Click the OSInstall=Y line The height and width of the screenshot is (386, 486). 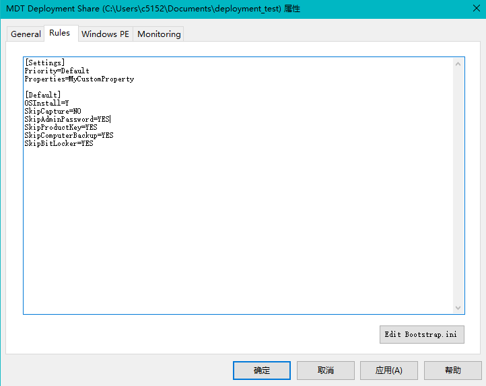click(x=46, y=103)
